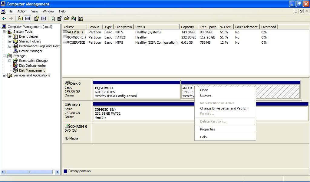Choose Open from the context menu

coord(225,90)
